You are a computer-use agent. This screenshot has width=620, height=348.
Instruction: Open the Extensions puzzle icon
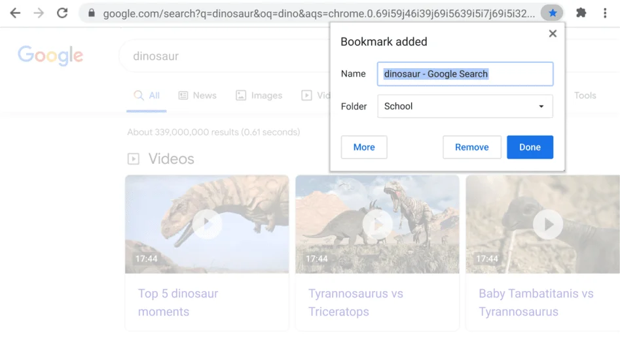pos(581,13)
